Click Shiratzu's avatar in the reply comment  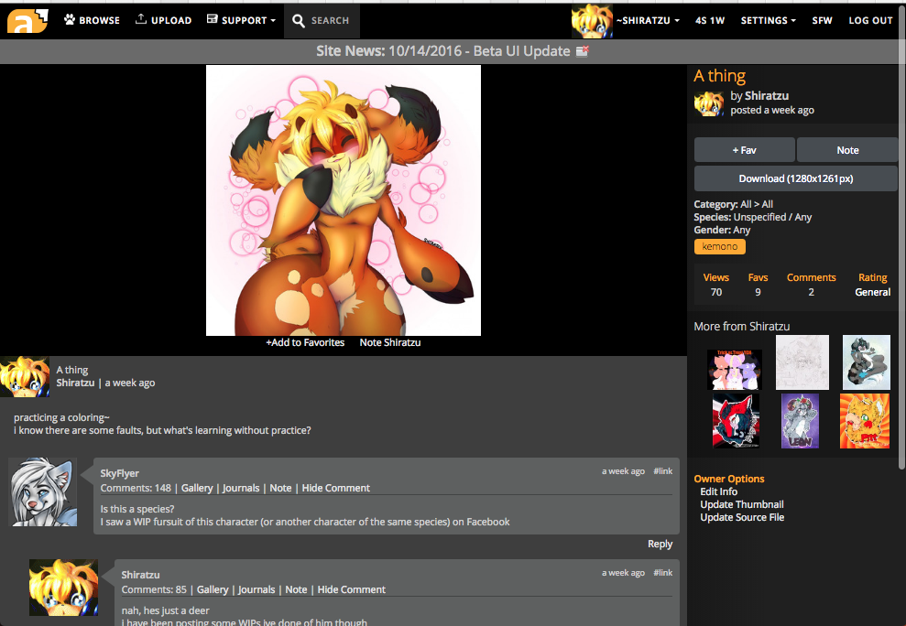click(63, 588)
